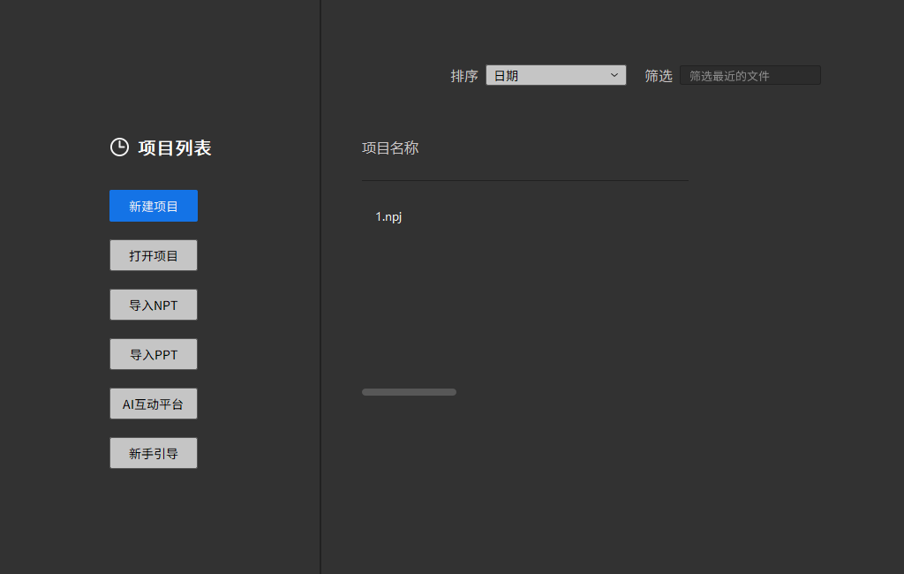Sort projects by clicking 日期 combo box

(555, 75)
